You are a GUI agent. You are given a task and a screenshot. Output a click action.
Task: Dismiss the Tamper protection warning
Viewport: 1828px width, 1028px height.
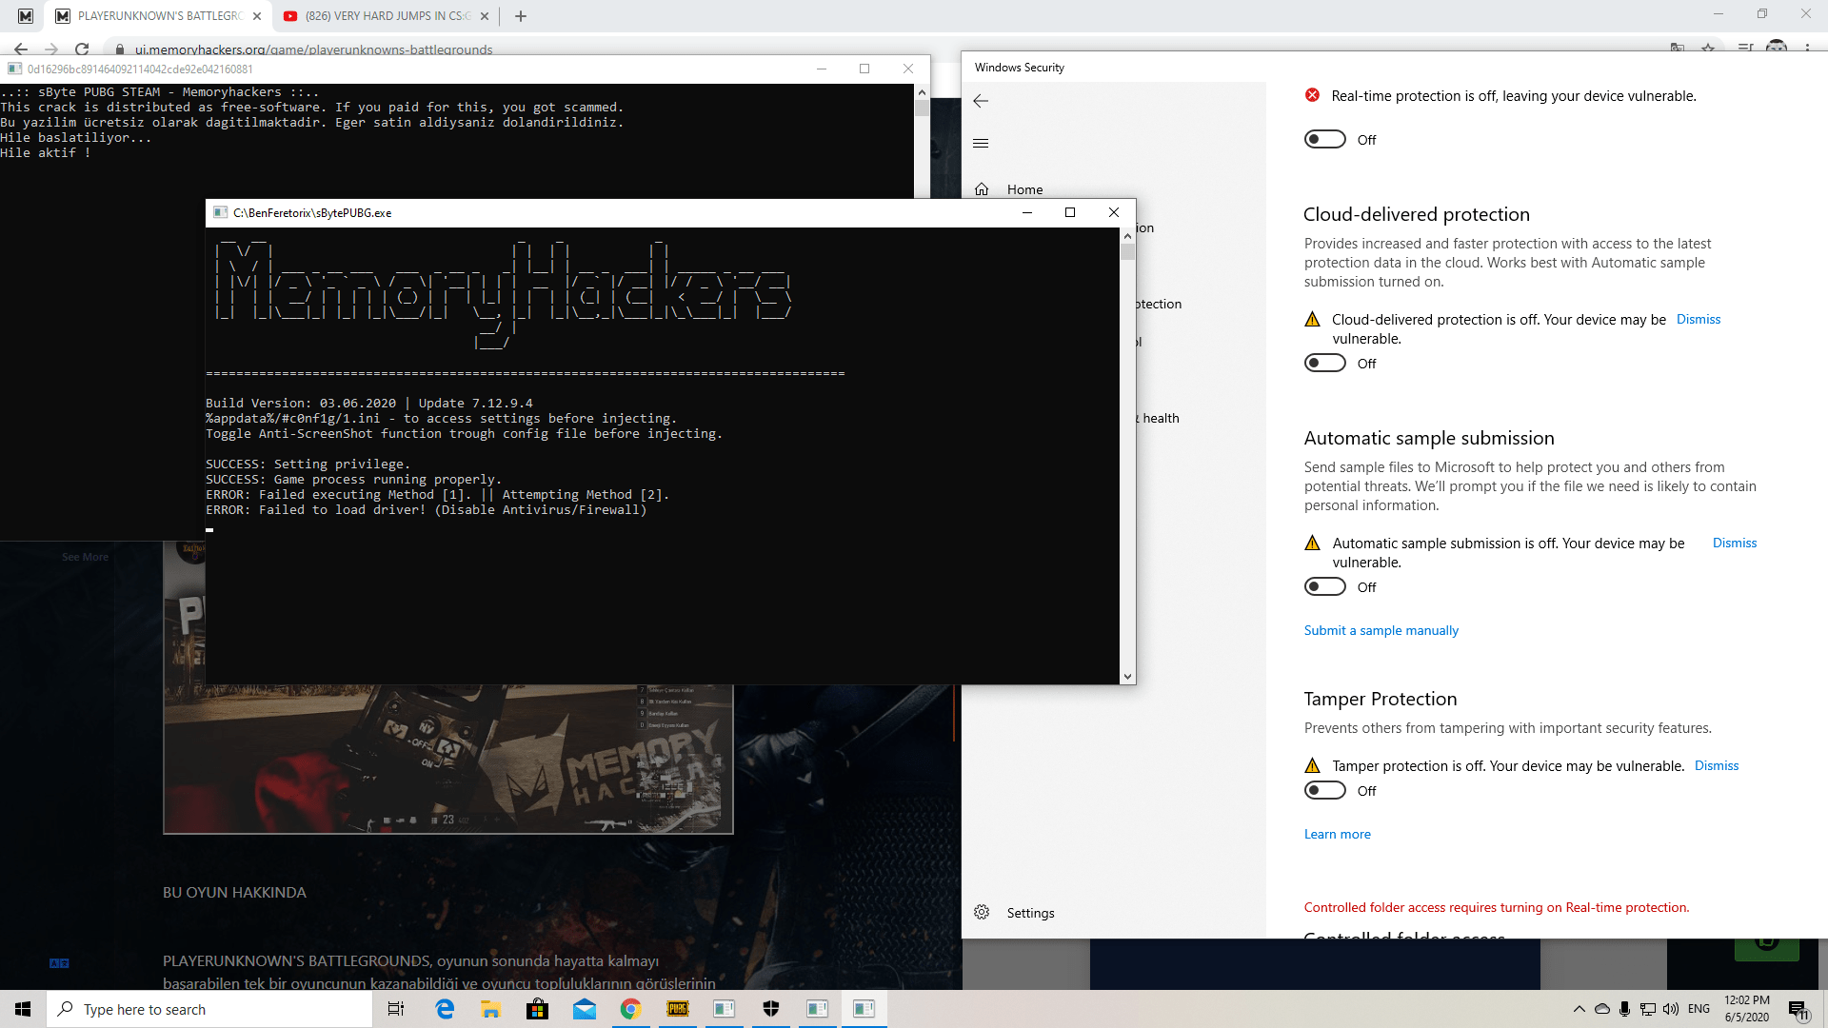[x=1717, y=765]
